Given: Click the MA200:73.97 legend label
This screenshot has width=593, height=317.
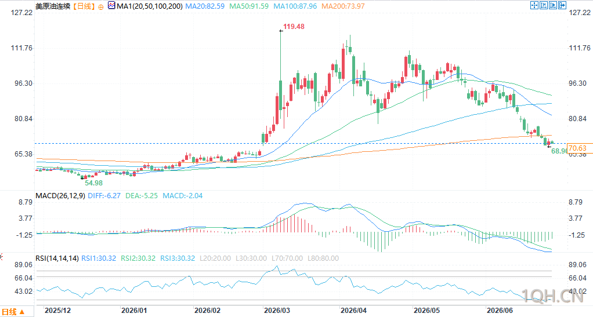Looking at the screenshot, I should 343,6.
